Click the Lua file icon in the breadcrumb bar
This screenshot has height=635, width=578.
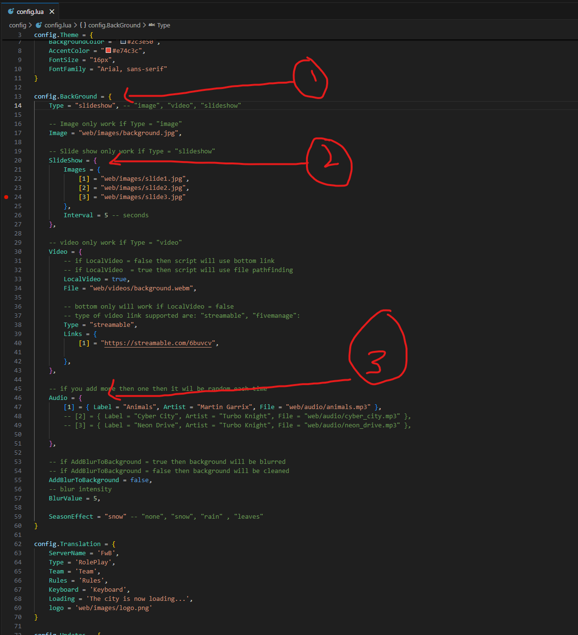tap(39, 25)
